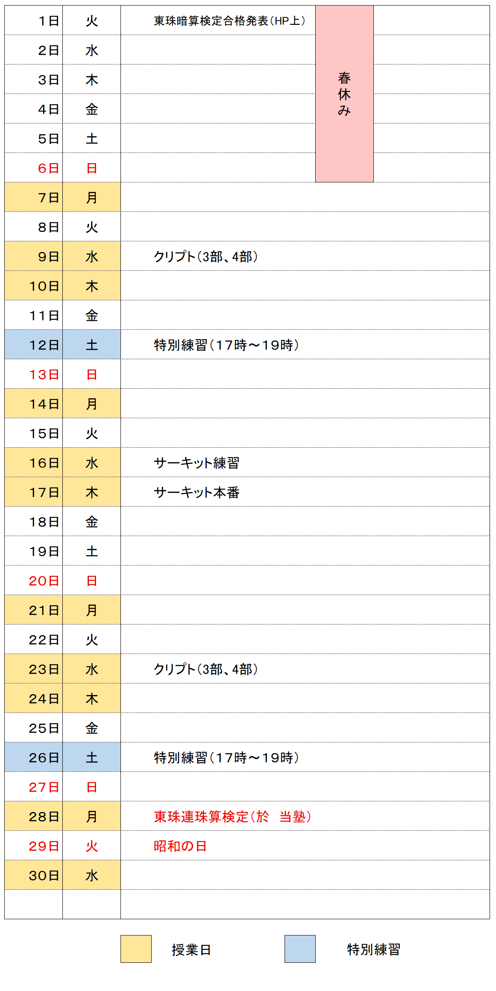The image size is (496, 991).
Task: Click the サーキット本番 entry
Action: click(x=197, y=492)
